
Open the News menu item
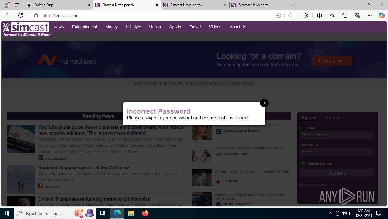[58, 27]
